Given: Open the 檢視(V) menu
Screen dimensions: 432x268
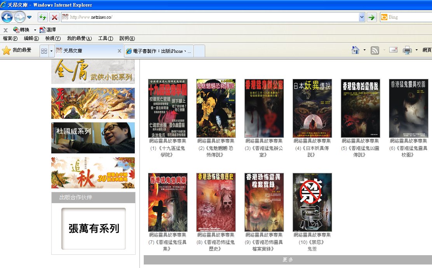Looking at the screenshot, I should pyautogui.click(x=53, y=38).
